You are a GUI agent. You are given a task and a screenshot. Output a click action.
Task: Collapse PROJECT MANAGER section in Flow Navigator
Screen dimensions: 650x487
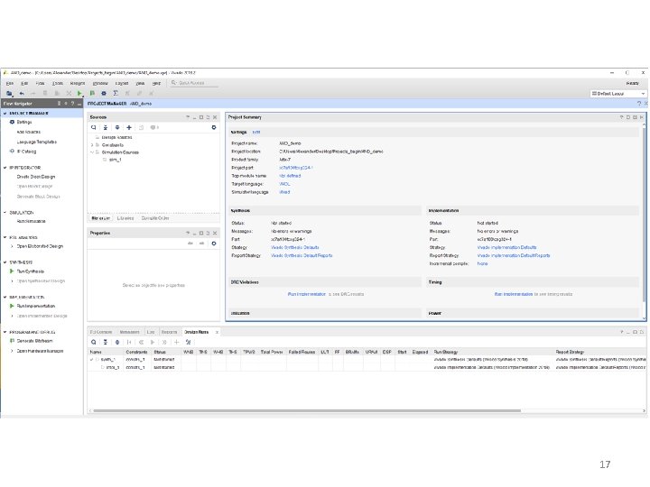pyautogui.click(x=5, y=113)
